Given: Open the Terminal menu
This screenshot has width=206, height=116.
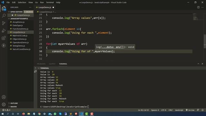Looking at the screenshot, I should (x=50, y=2).
